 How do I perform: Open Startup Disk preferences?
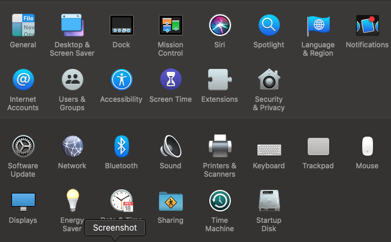tap(269, 201)
